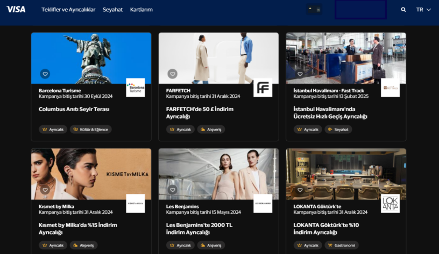439x254 pixels.
Task: Click 'Kampanya bitiş tarihi 30 Eylül 2024' text
Action: [76, 97]
